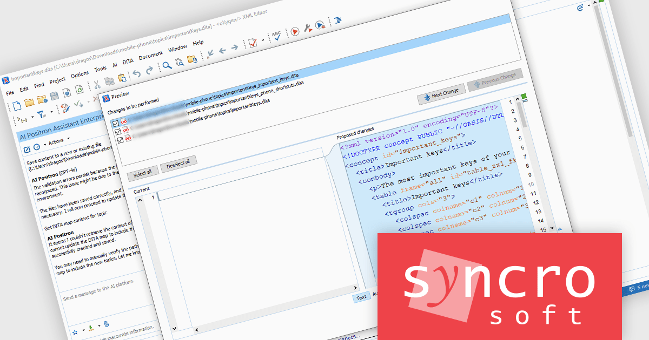
Task: Click the Next Change button
Action: coord(441,96)
